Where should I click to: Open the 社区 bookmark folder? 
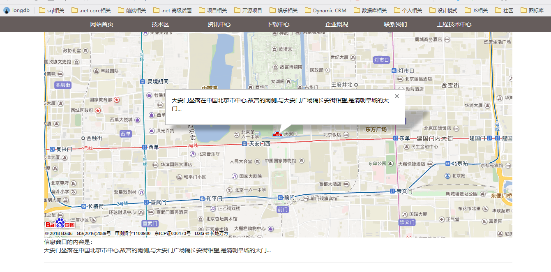tap(504, 10)
